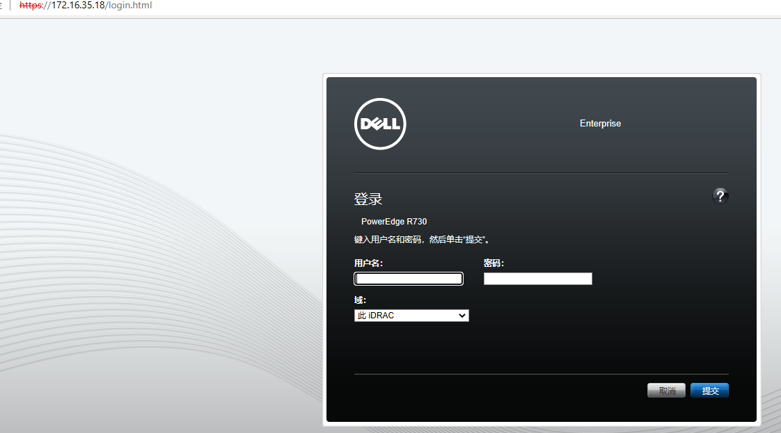Click the 域: label
This screenshot has height=433, width=781.
click(360, 300)
